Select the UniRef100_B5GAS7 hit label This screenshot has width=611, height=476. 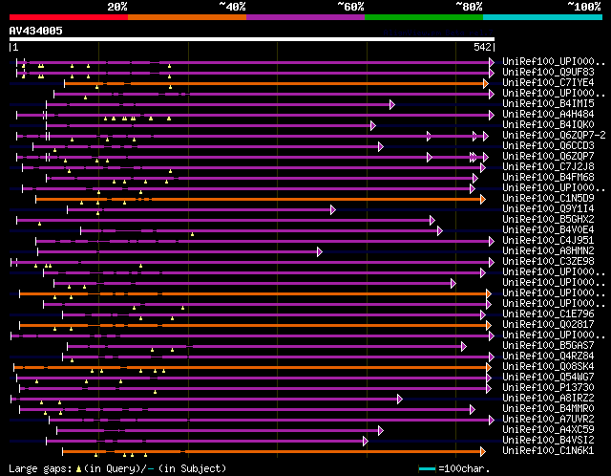(x=548, y=346)
